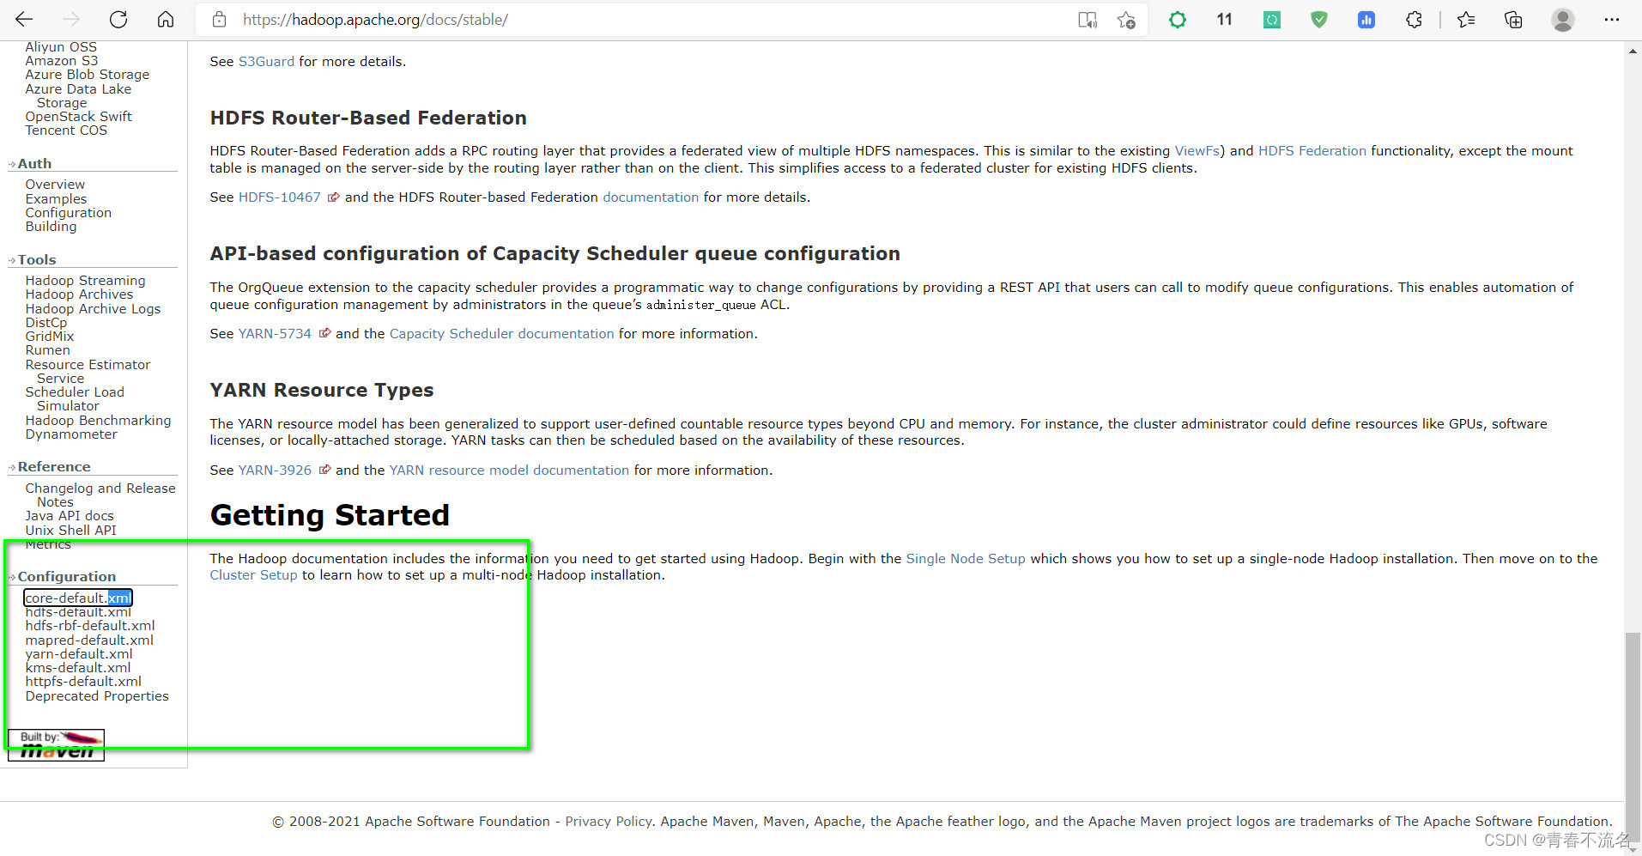Open Auth Building page
The width and height of the screenshot is (1642, 856).
51,227
